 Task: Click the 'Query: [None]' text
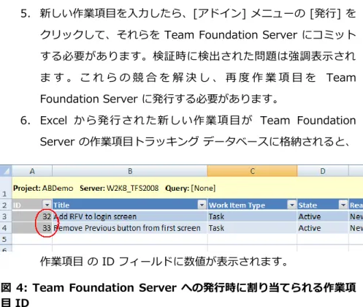pyautogui.click(x=190, y=188)
